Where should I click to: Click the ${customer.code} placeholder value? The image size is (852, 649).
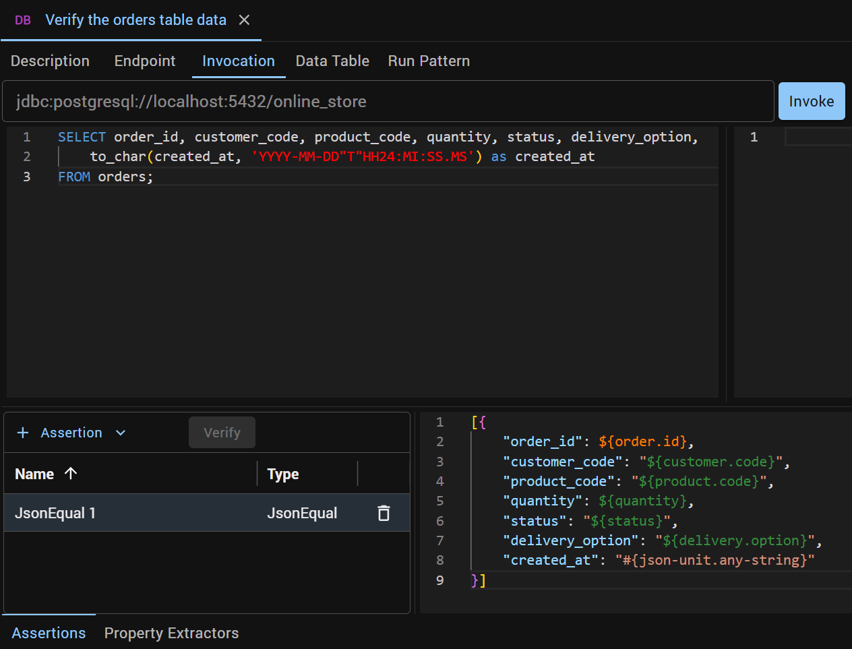(x=710, y=462)
